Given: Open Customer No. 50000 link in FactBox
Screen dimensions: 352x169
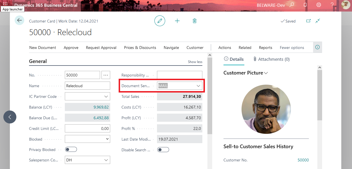Looking at the screenshot, I should 303,160.
